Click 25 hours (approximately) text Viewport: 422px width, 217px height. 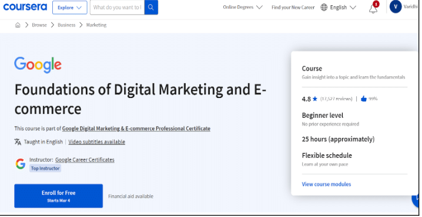[x=338, y=139]
